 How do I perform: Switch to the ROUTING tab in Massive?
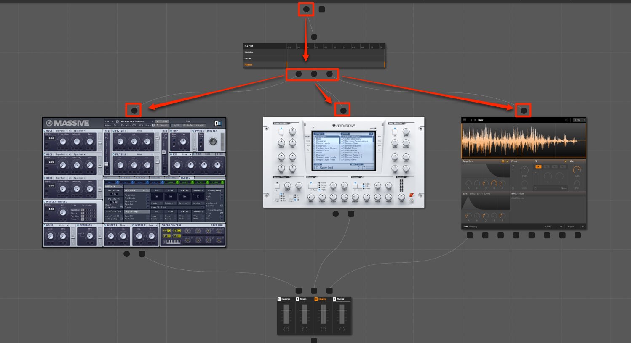click(171, 178)
